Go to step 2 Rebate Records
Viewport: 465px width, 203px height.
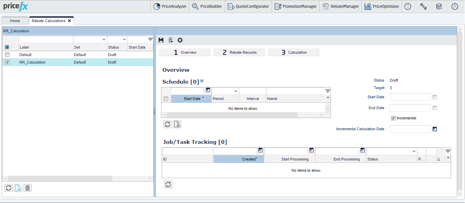click(239, 52)
